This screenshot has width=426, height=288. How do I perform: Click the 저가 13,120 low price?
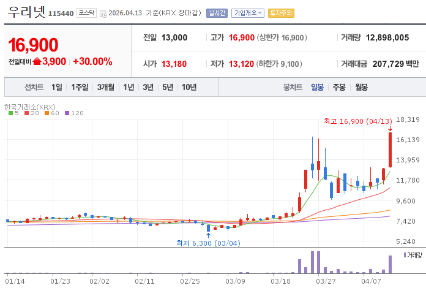(x=241, y=64)
